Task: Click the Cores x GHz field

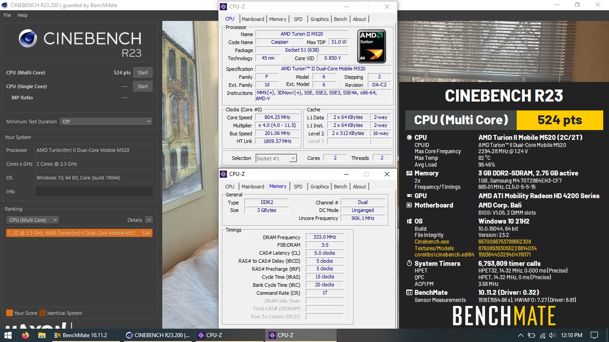Action: tap(94, 163)
